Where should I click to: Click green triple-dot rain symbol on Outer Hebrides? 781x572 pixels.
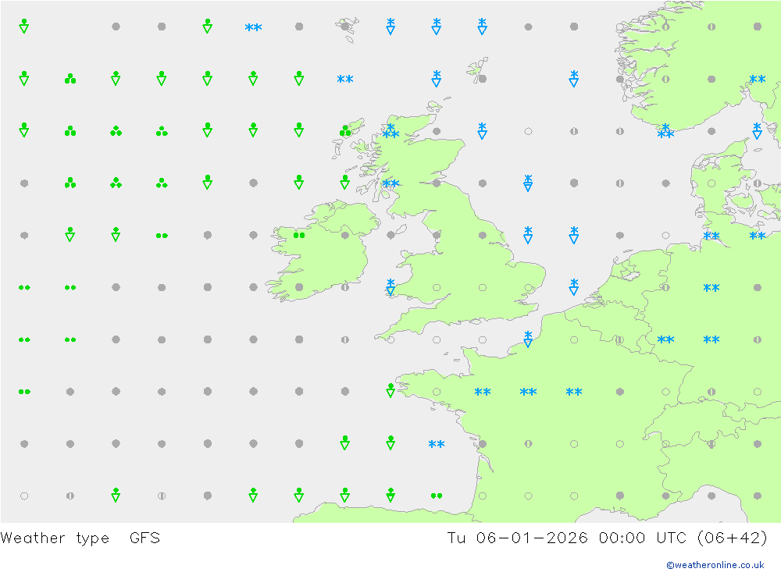click(345, 131)
